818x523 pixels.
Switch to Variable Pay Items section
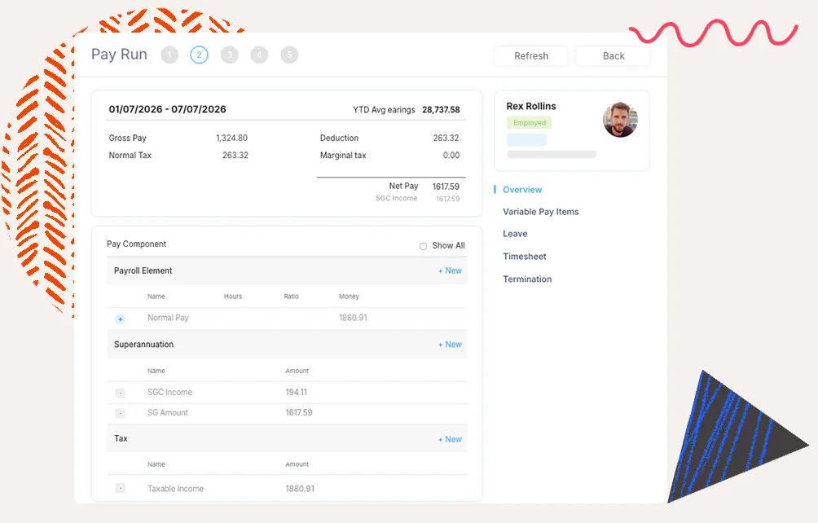[540, 212]
